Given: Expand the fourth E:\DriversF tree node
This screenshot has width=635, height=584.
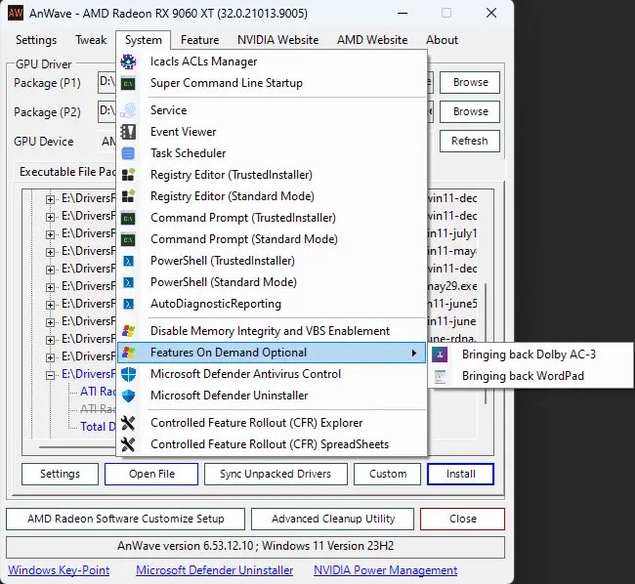Looking at the screenshot, I should coord(50,252).
